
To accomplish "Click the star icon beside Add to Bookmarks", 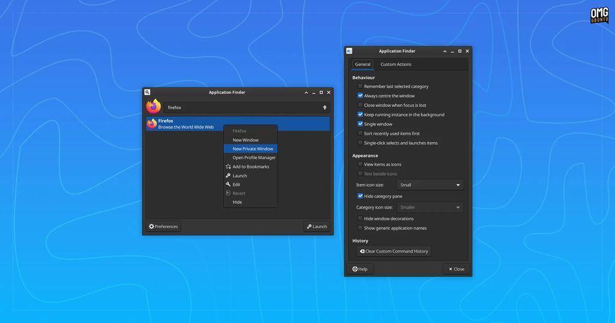I will (x=228, y=166).
